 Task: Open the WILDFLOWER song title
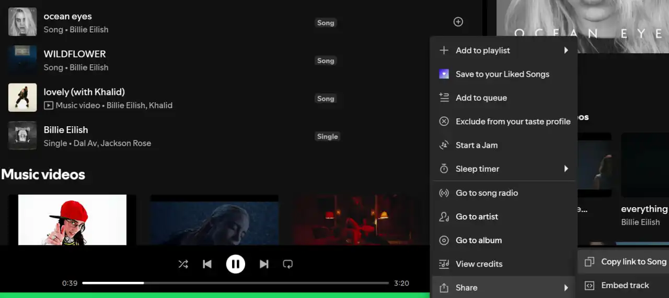pos(75,54)
